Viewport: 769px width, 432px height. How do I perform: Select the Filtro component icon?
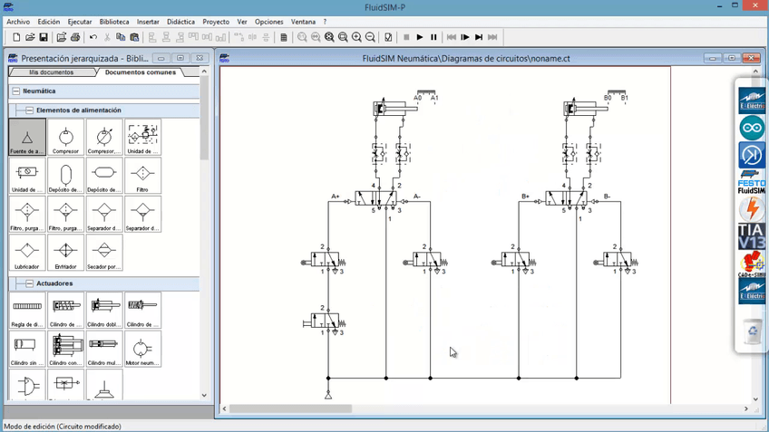[x=142, y=176]
